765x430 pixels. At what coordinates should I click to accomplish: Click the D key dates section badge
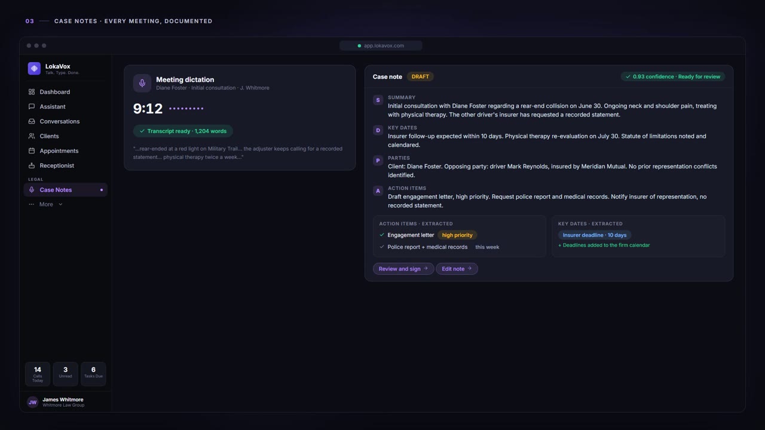coord(378,130)
